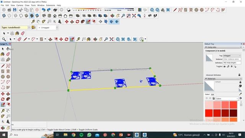Choose the Freehand tool in left toolbar
The image size is (245, 138).
click(8, 66)
